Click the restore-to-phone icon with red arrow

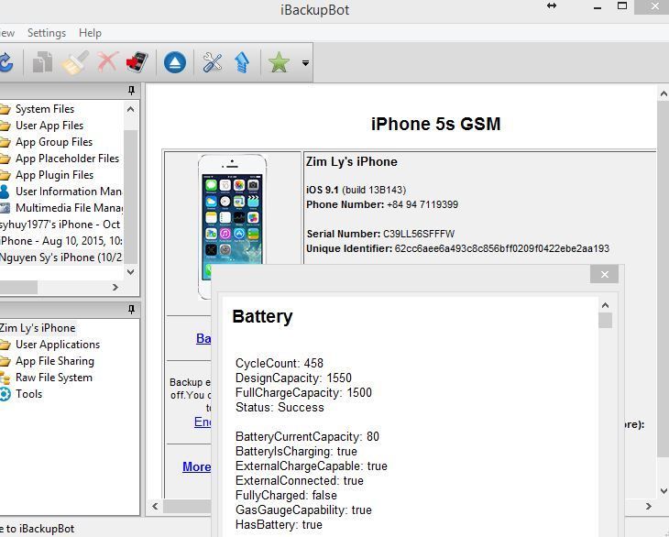pos(137,62)
